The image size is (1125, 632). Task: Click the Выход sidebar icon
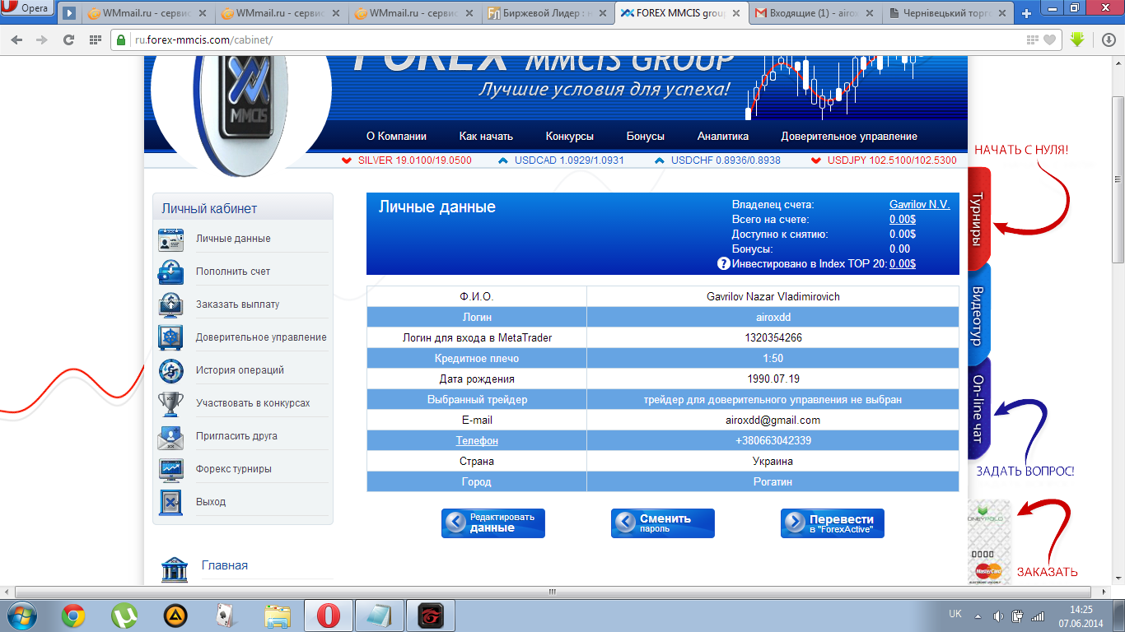tap(170, 502)
